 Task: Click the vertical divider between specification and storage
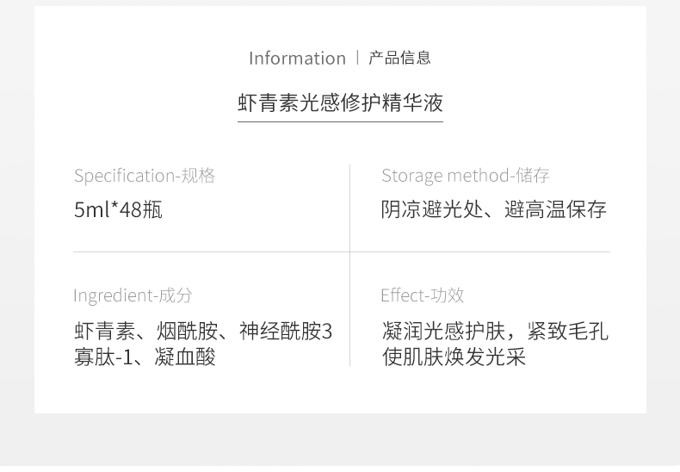point(350,208)
